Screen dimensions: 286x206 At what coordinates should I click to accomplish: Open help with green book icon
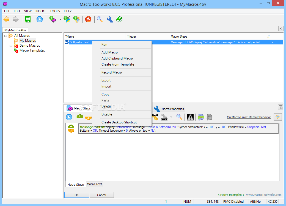pyautogui.click(x=119, y=19)
